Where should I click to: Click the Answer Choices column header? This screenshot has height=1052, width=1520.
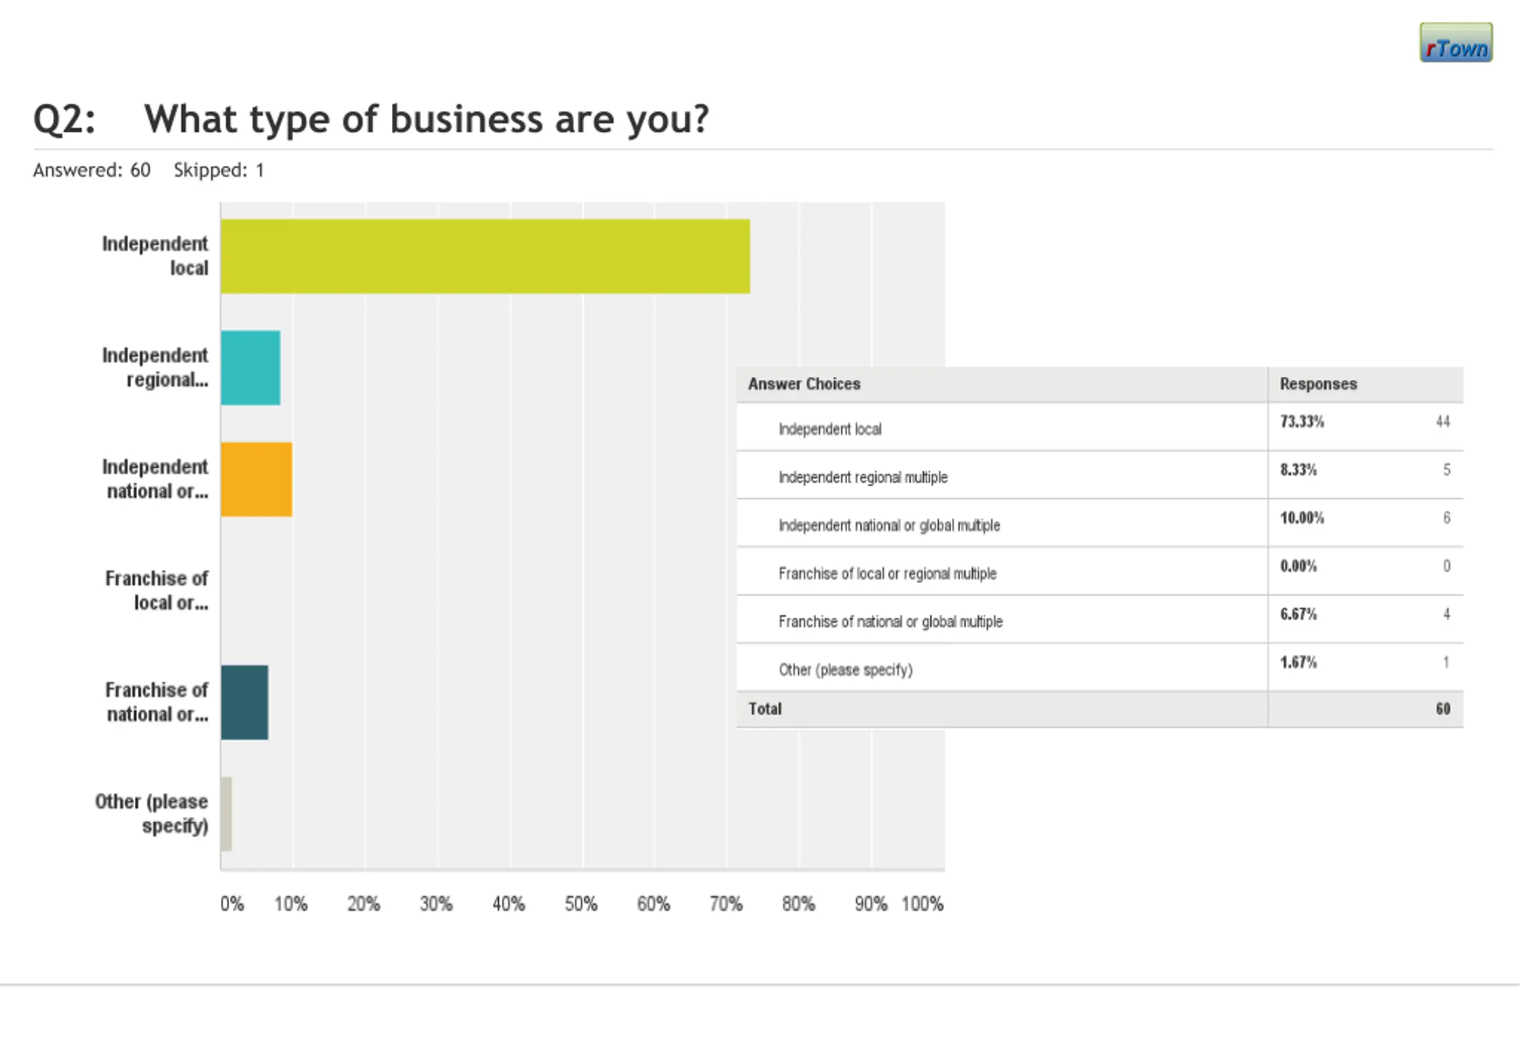pos(804,384)
